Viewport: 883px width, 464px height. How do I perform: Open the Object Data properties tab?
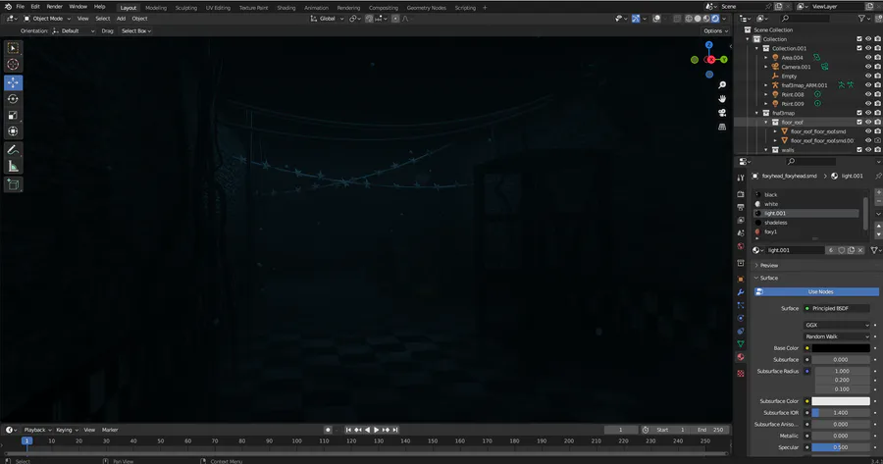point(741,344)
